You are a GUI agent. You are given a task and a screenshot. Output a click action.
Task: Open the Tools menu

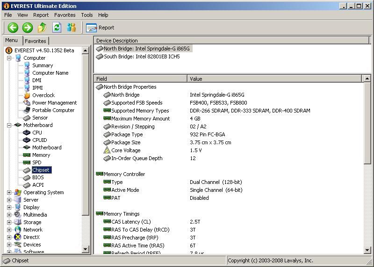pos(87,15)
